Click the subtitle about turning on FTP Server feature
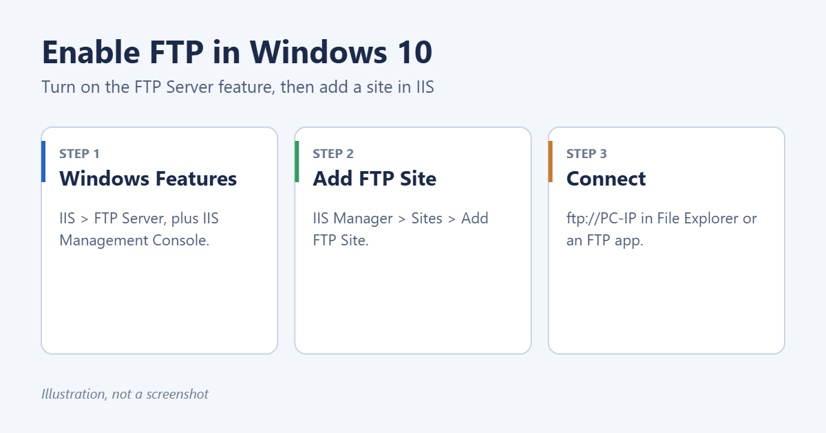826x433 pixels. click(237, 87)
